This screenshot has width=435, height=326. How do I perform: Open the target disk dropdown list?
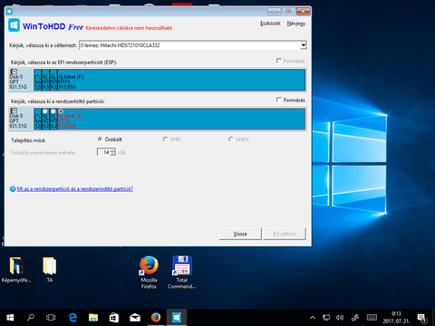point(303,45)
